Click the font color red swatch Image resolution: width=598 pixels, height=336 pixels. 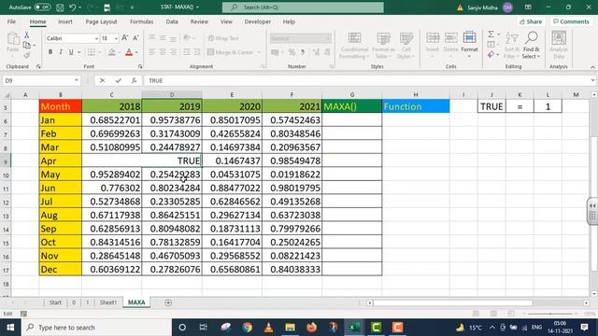tap(129, 52)
